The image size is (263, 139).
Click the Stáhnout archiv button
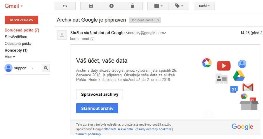pyautogui.click(x=97, y=108)
